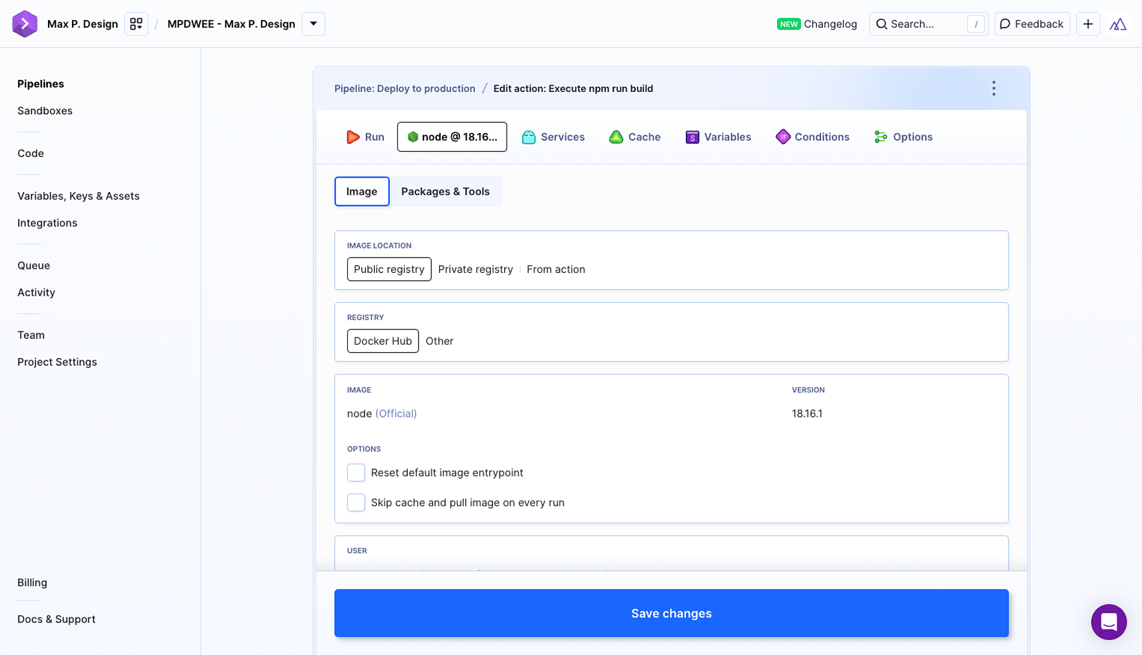The width and height of the screenshot is (1142, 655).
Task: Focus the Search field
Action: (x=928, y=24)
